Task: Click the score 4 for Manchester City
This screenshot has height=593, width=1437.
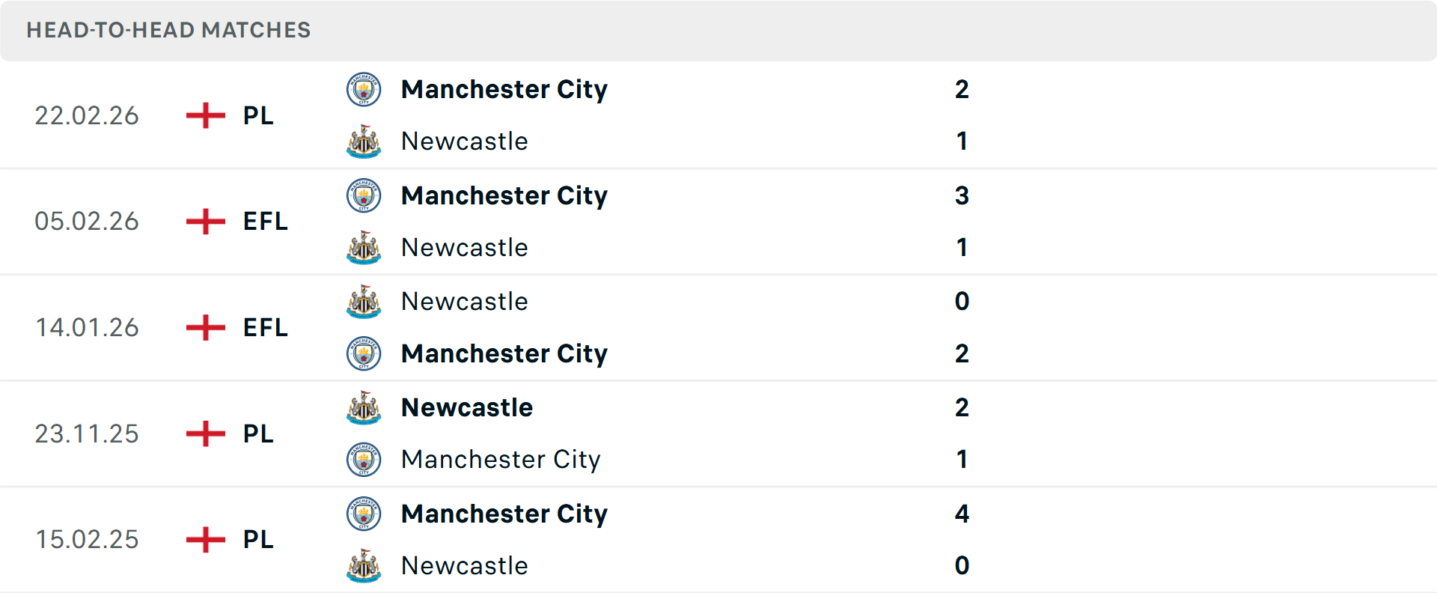Action: pyautogui.click(x=962, y=514)
